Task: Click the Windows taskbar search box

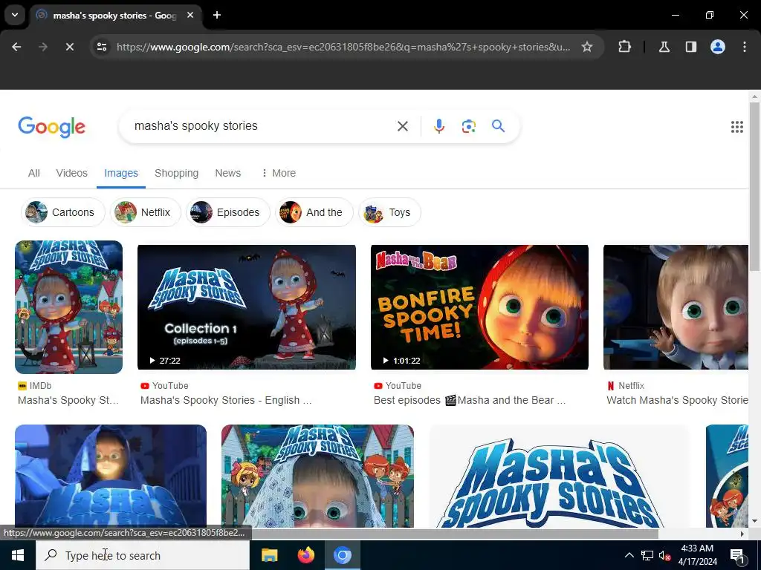Action: pos(143,555)
